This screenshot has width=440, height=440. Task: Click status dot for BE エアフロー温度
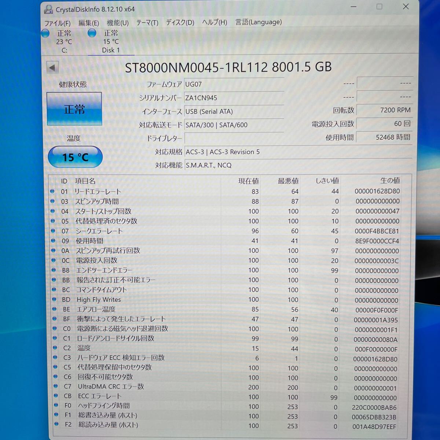click(x=54, y=309)
